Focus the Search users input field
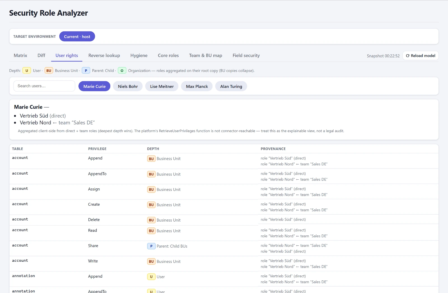448x293 pixels. coord(44,86)
